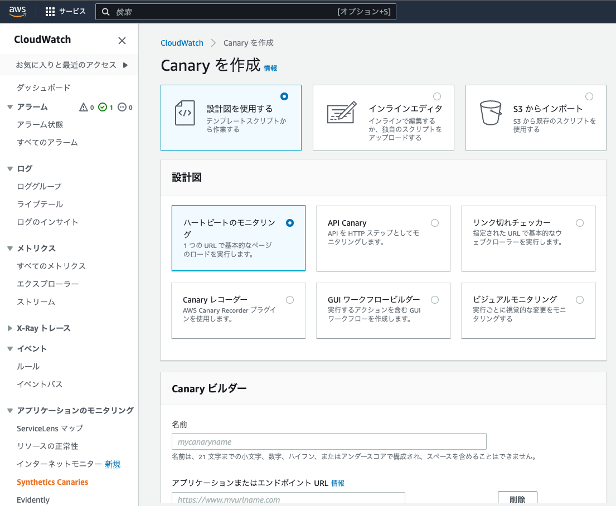Image resolution: width=616 pixels, height=506 pixels.
Task: Expand お気に入りと最近のアクセス arrow
Action: point(125,65)
